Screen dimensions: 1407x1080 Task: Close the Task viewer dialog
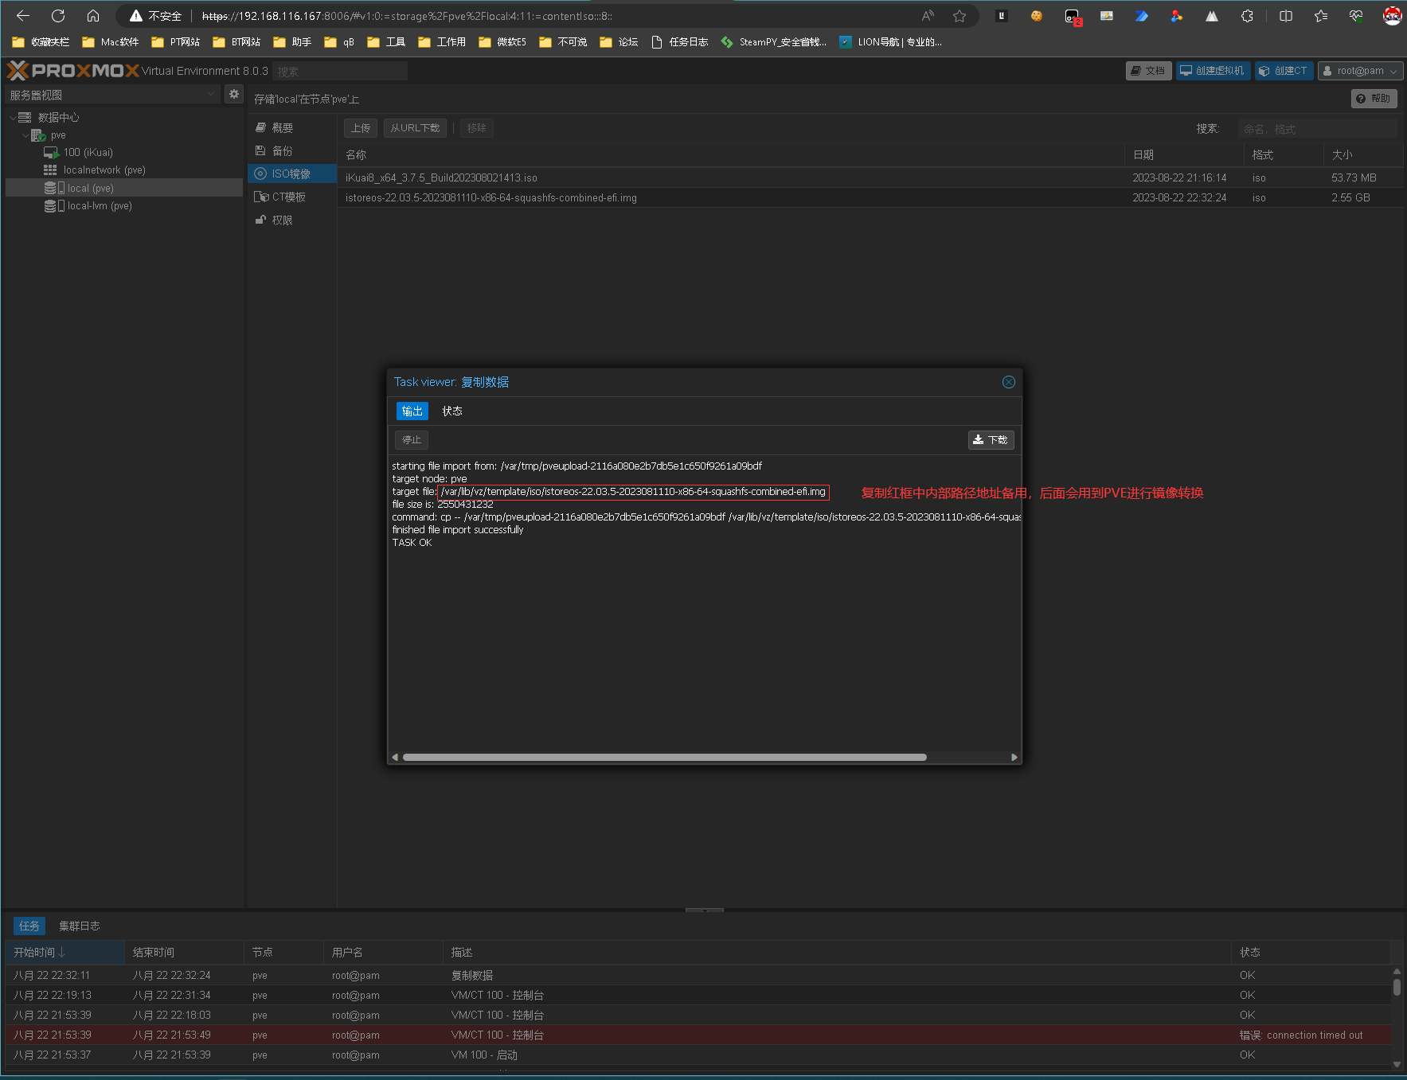[x=1008, y=382]
